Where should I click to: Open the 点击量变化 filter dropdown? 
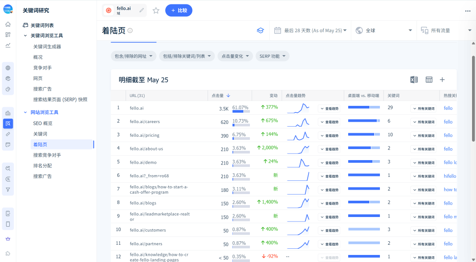[235, 56]
